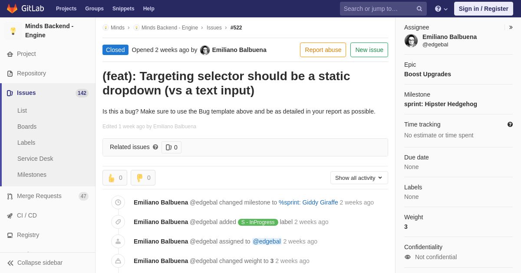Click breadcrumb issue number #522
The image size is (521, 273).
(236, 28)
